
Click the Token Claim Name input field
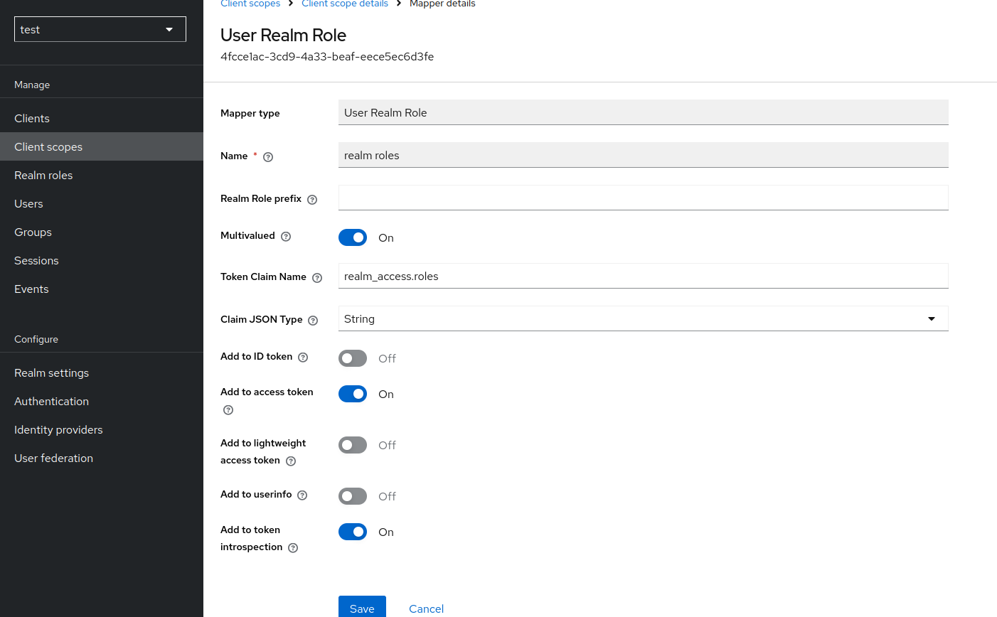click(643, 277)
